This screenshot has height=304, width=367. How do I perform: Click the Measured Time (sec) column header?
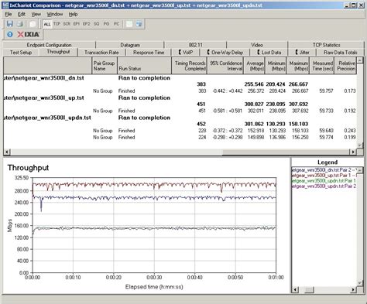[x=322, y=66]
